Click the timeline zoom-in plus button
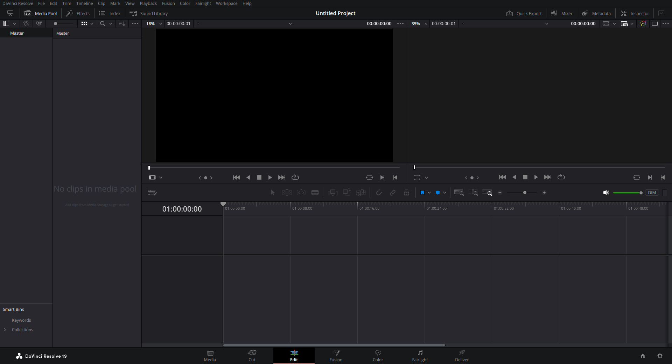Screen dimensions: 672x364 (x=544, y=193)
